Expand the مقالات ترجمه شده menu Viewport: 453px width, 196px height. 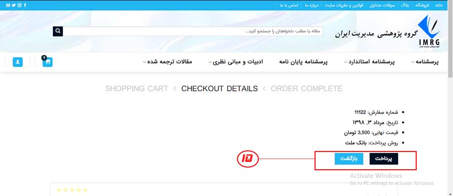168,62
